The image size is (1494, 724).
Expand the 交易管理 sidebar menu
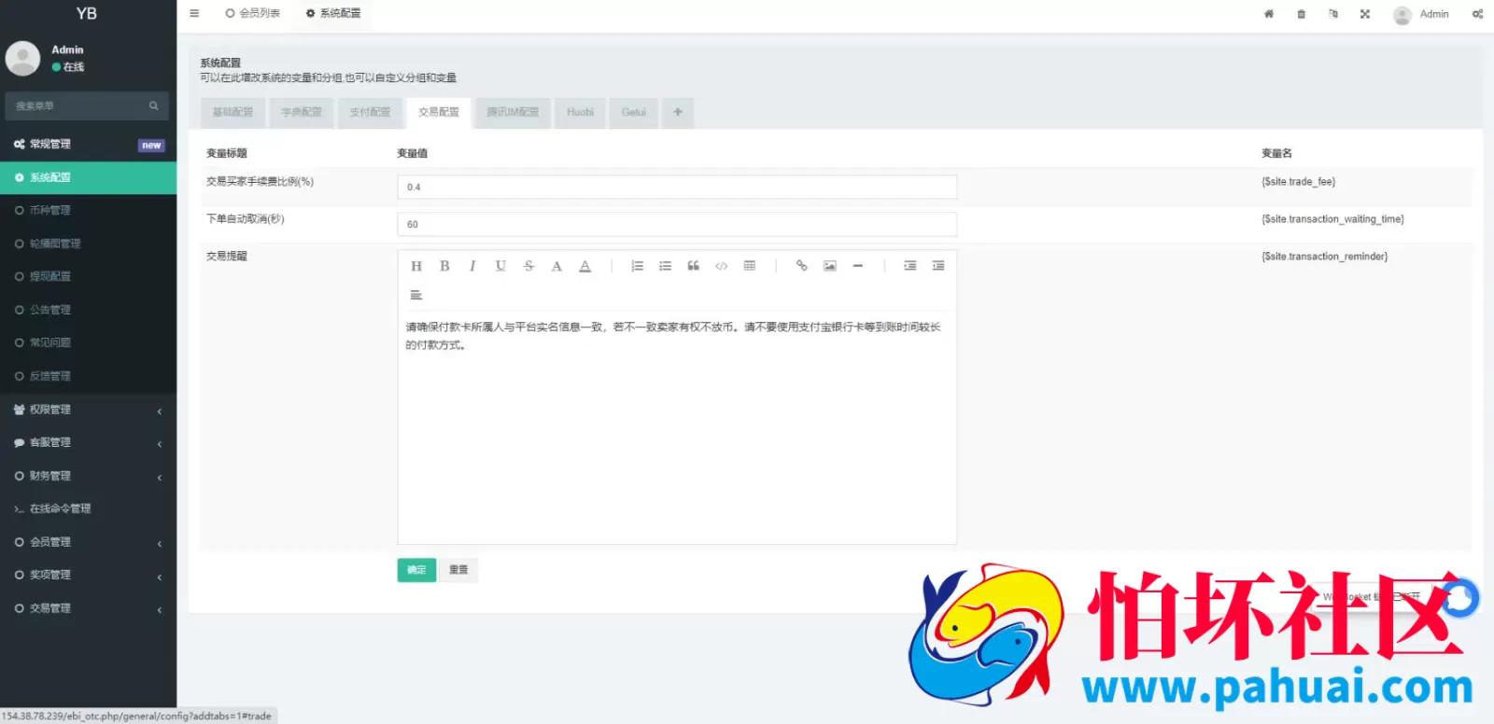[x=88, y=608]
